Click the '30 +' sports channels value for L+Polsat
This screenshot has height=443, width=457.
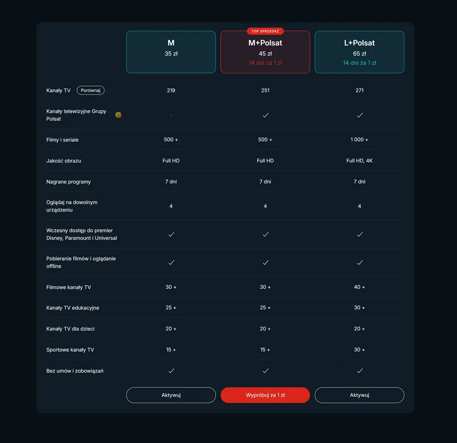coord(359,350)
